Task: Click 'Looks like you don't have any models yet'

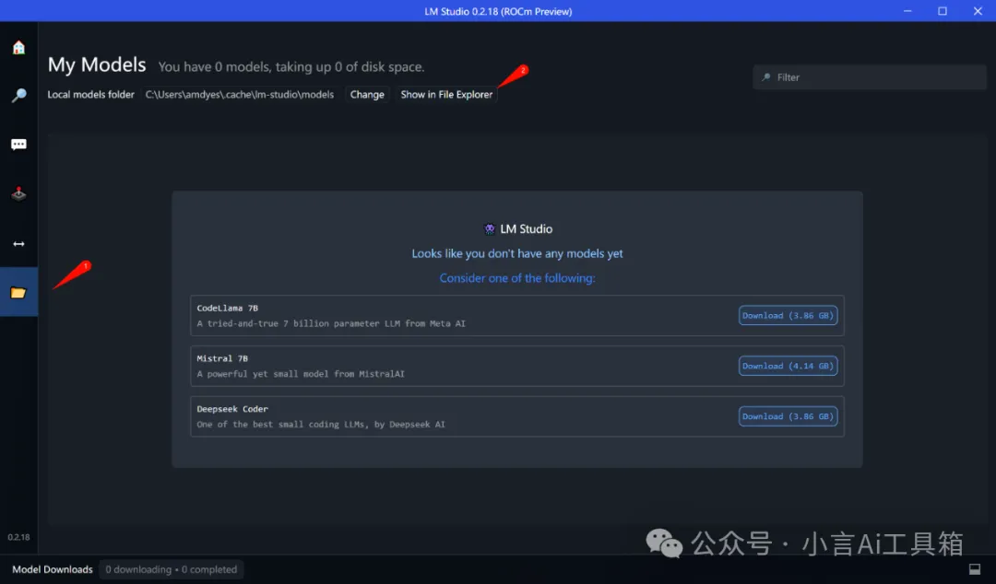Action: pos(517,254)
